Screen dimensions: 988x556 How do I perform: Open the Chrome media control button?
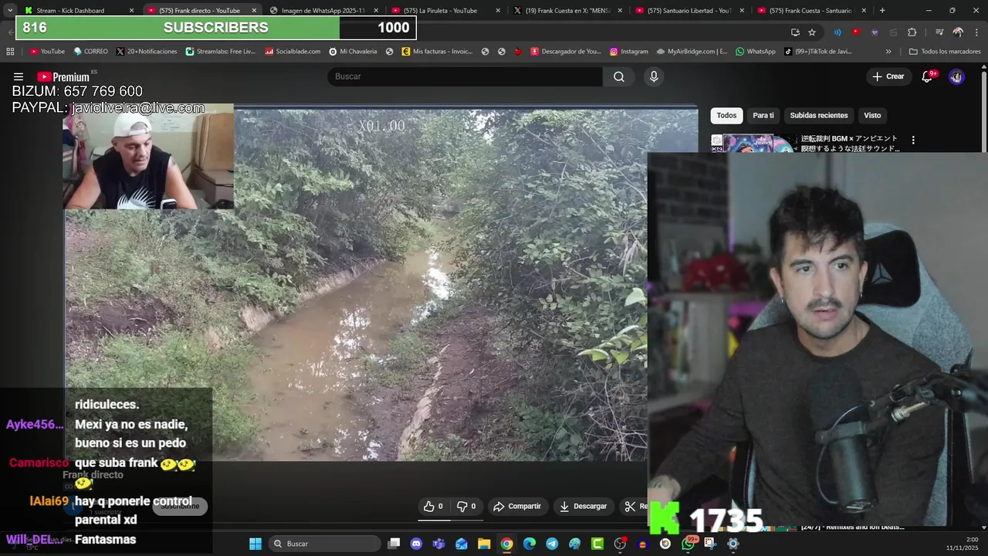click(939, 32)
